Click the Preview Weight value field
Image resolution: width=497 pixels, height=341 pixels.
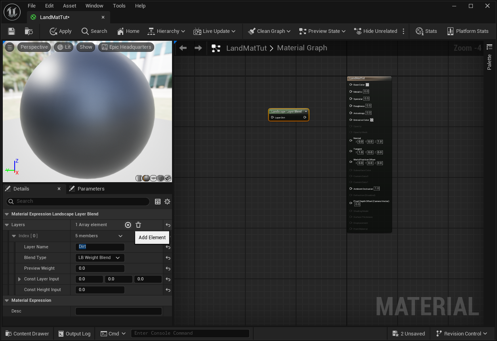[100, 268]
